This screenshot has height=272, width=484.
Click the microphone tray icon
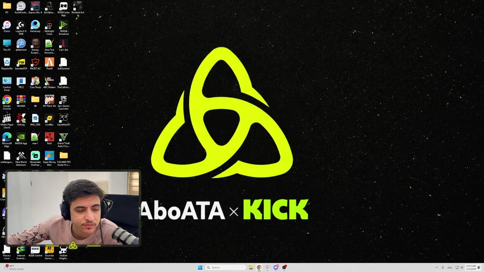[x=443, y=267]
